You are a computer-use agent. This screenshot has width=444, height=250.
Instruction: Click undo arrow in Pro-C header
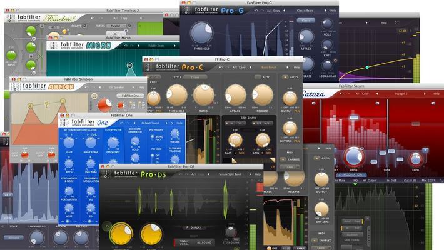221,67
